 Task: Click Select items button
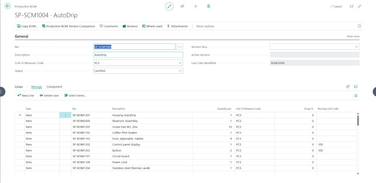[75, 95]
